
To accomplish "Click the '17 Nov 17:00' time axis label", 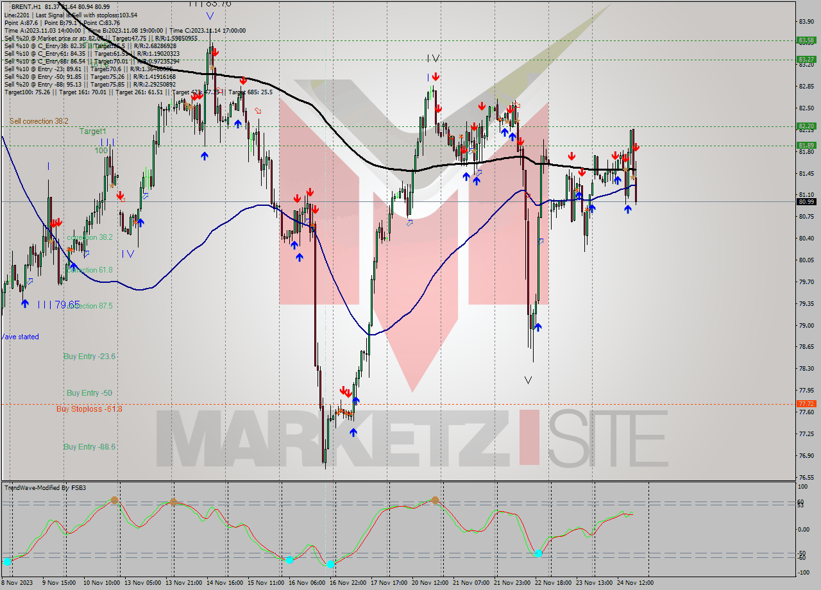I will tap(389, 583).
